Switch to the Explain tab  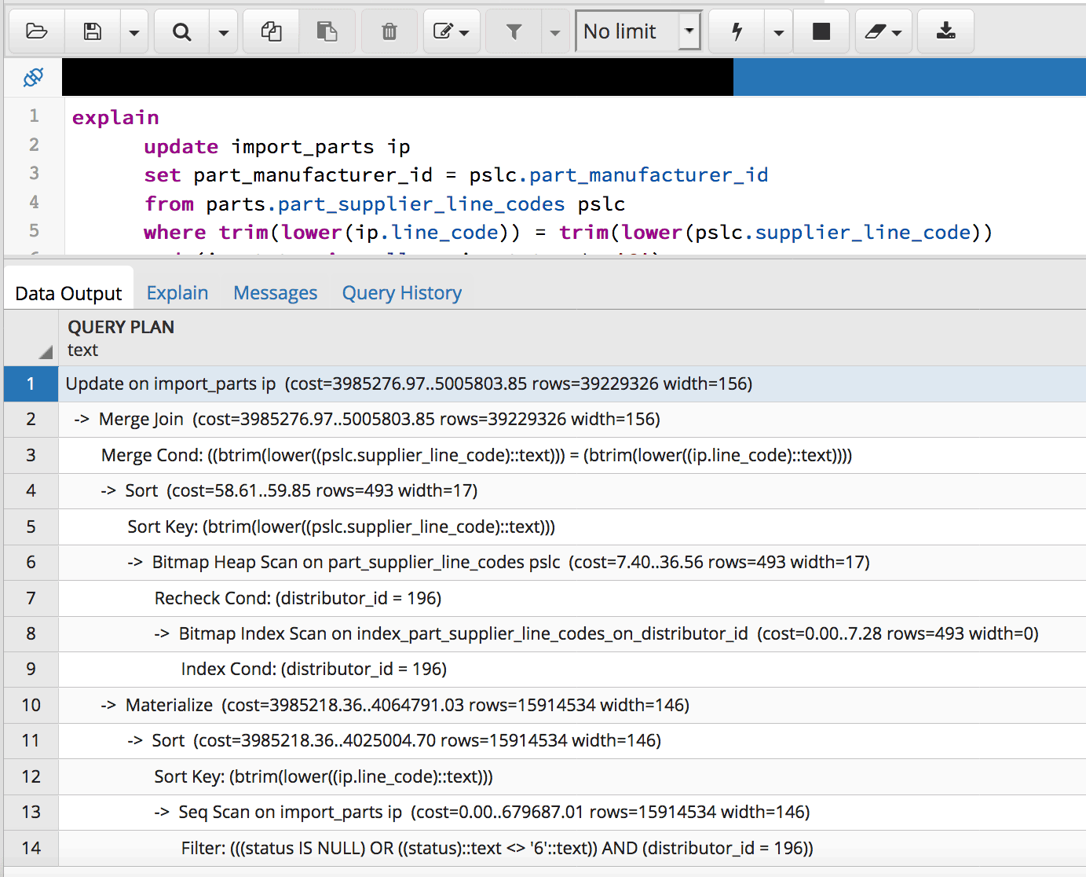pyautogui.click(x=177, y=293)
